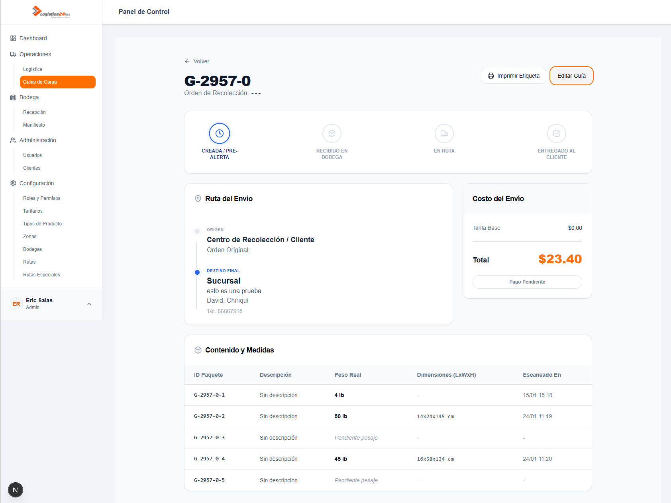671x503 pixels.
Task: Click the map pin icon beside Ruta del Envío
Action: coord(198,199)
